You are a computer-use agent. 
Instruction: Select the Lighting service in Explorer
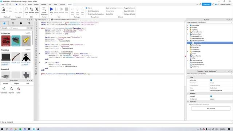coord(195,30)
